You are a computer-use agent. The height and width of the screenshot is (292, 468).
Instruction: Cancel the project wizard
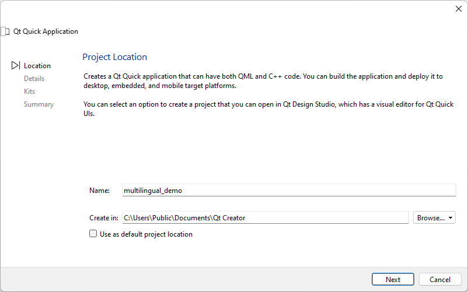coord(440,280)
